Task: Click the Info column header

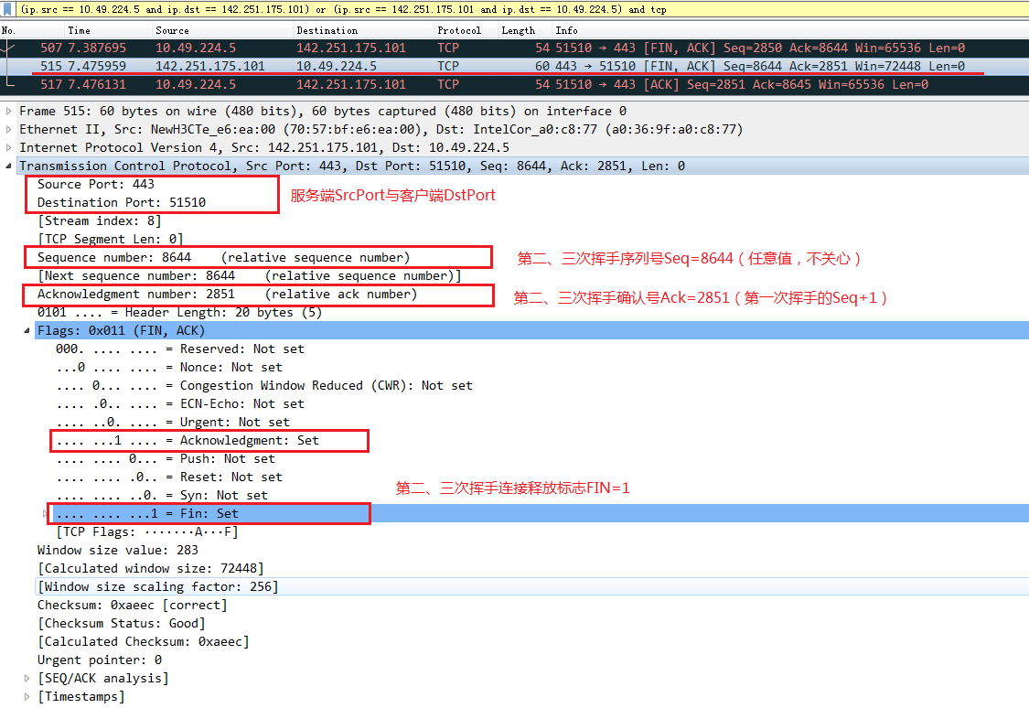Action: (567, 30)
